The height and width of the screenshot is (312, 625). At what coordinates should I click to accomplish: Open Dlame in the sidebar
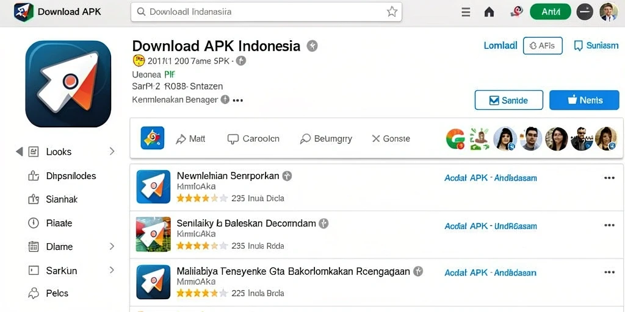59,247
